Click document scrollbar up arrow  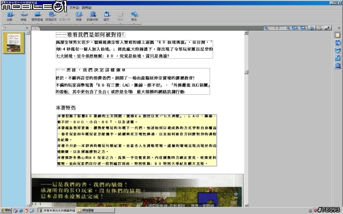[247, 33]
